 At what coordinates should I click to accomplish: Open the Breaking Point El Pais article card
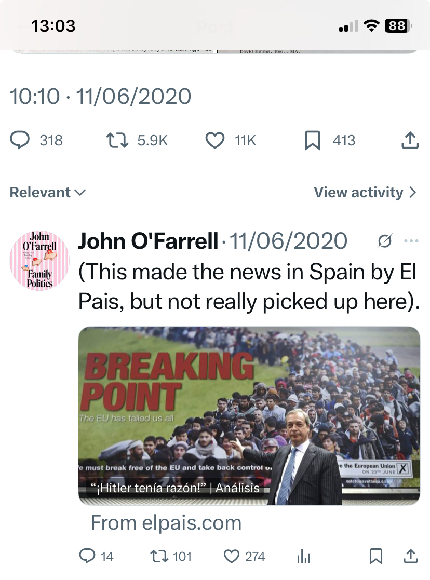pyautogui.click(x=249, y=415)
